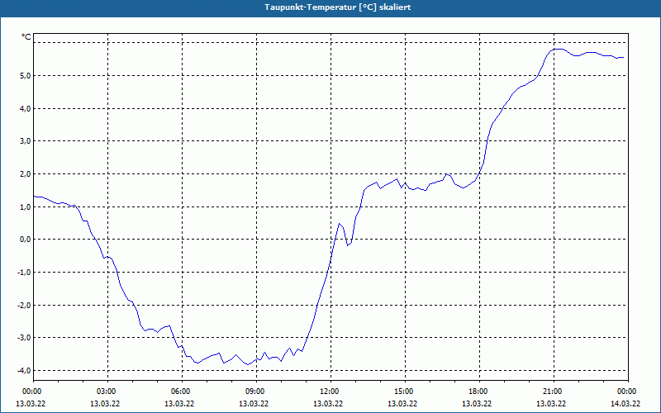Image resolution: width=661 pixels, height=413 pixels.
Task: Select the -3,0 y-axis label
Action: [24, 338]
